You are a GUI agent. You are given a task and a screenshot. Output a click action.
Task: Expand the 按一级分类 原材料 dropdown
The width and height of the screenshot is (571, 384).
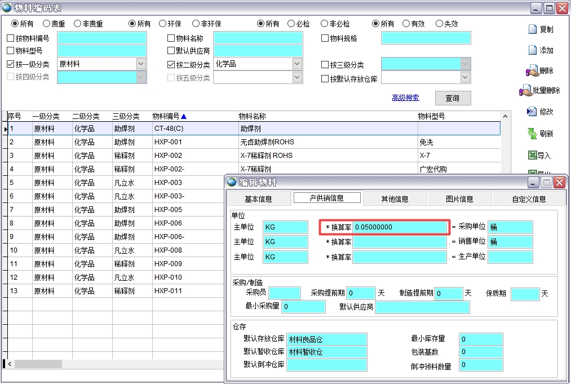tap(141, 64)
